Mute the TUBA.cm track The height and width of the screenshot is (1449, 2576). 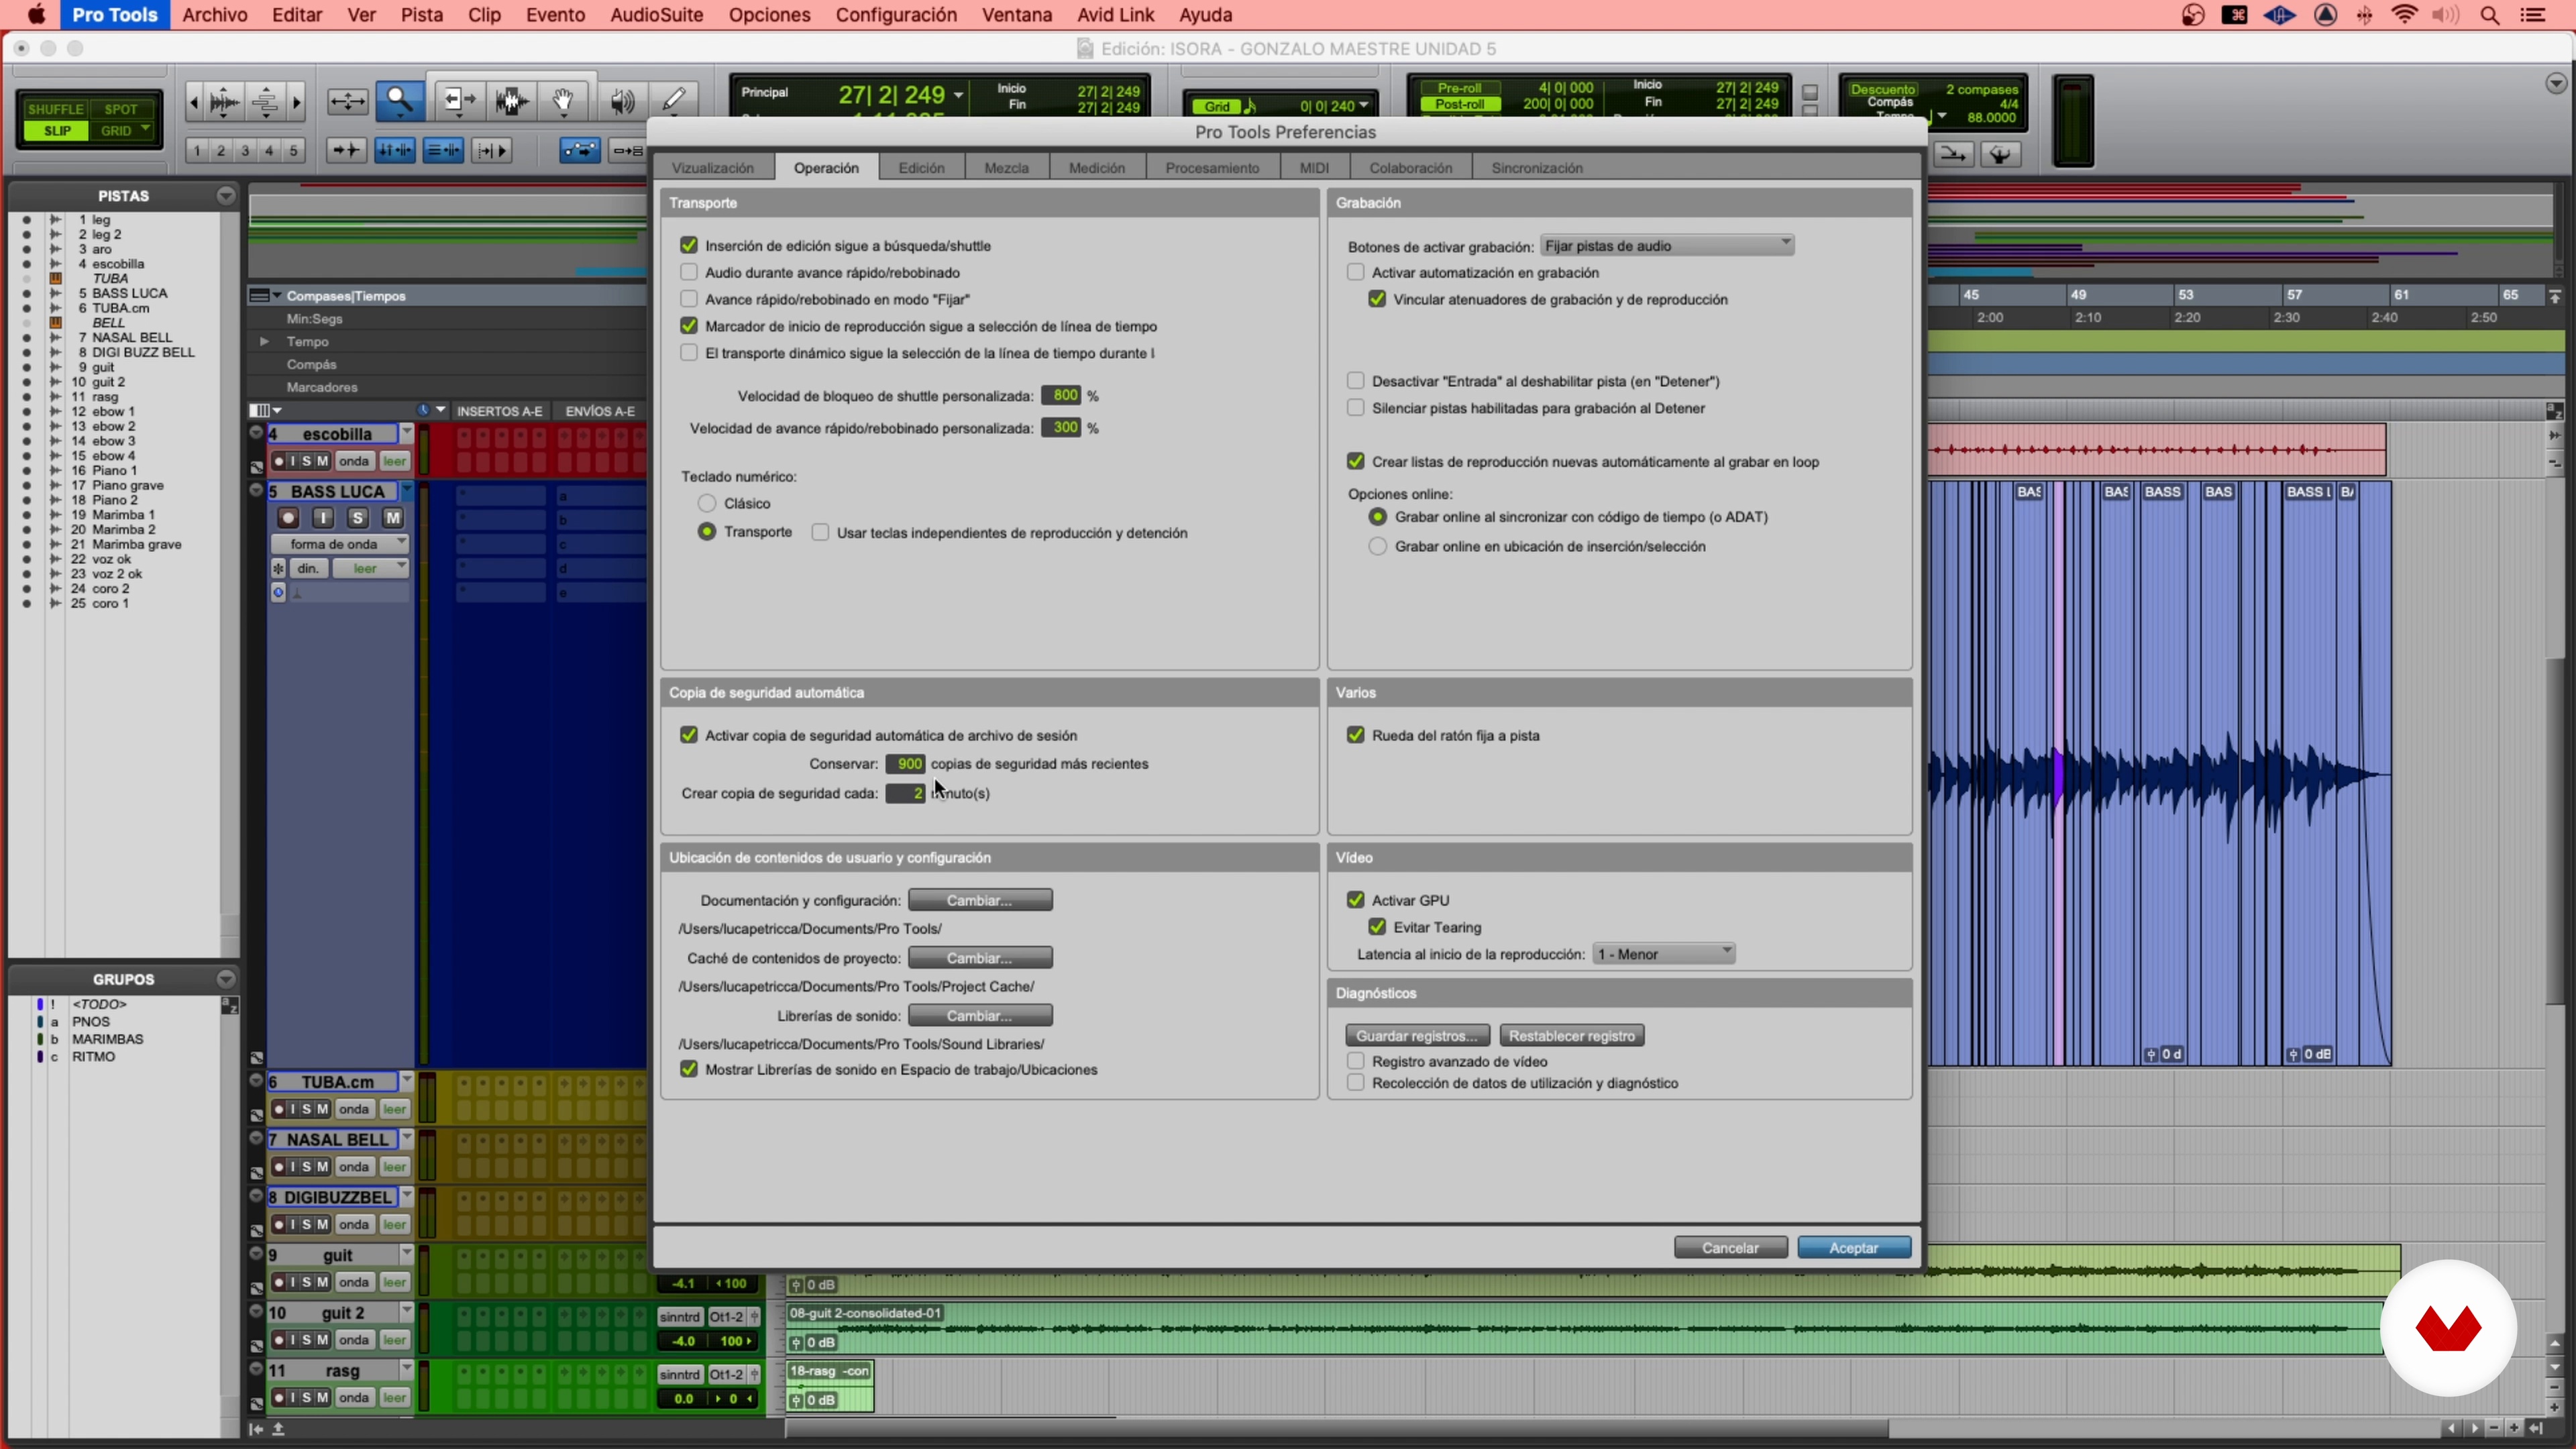(322, 1109)
